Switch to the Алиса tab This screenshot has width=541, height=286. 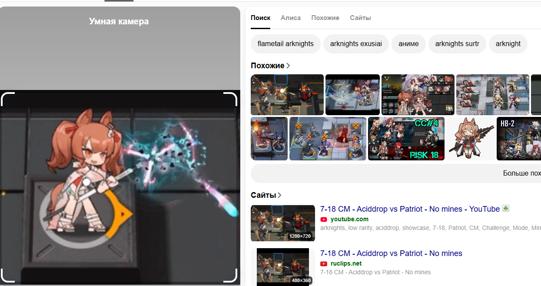(x=291, y=18)
